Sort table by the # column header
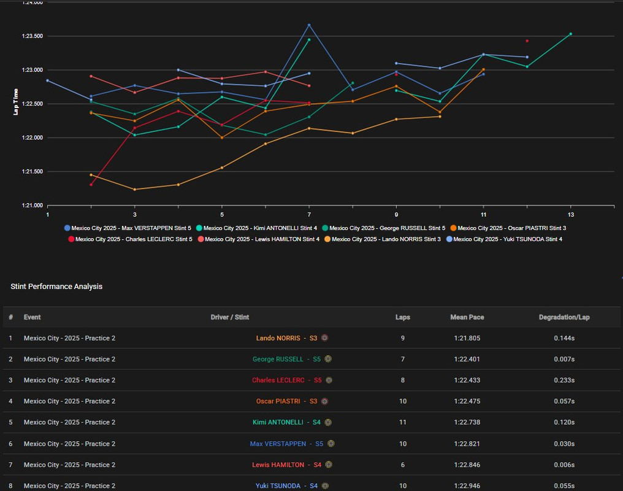Image resolution: width=623 pixels, height=491 pixels. pyautogui.click(x=10, y=317)
